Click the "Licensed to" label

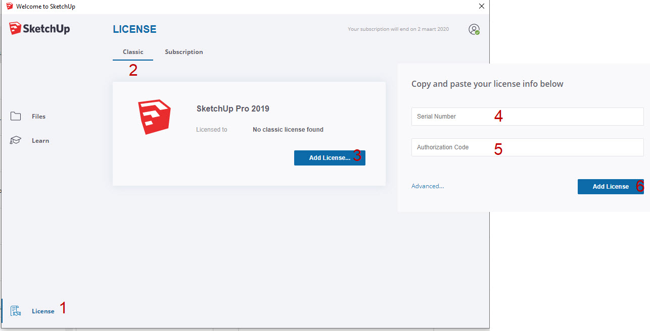[212, 130]
